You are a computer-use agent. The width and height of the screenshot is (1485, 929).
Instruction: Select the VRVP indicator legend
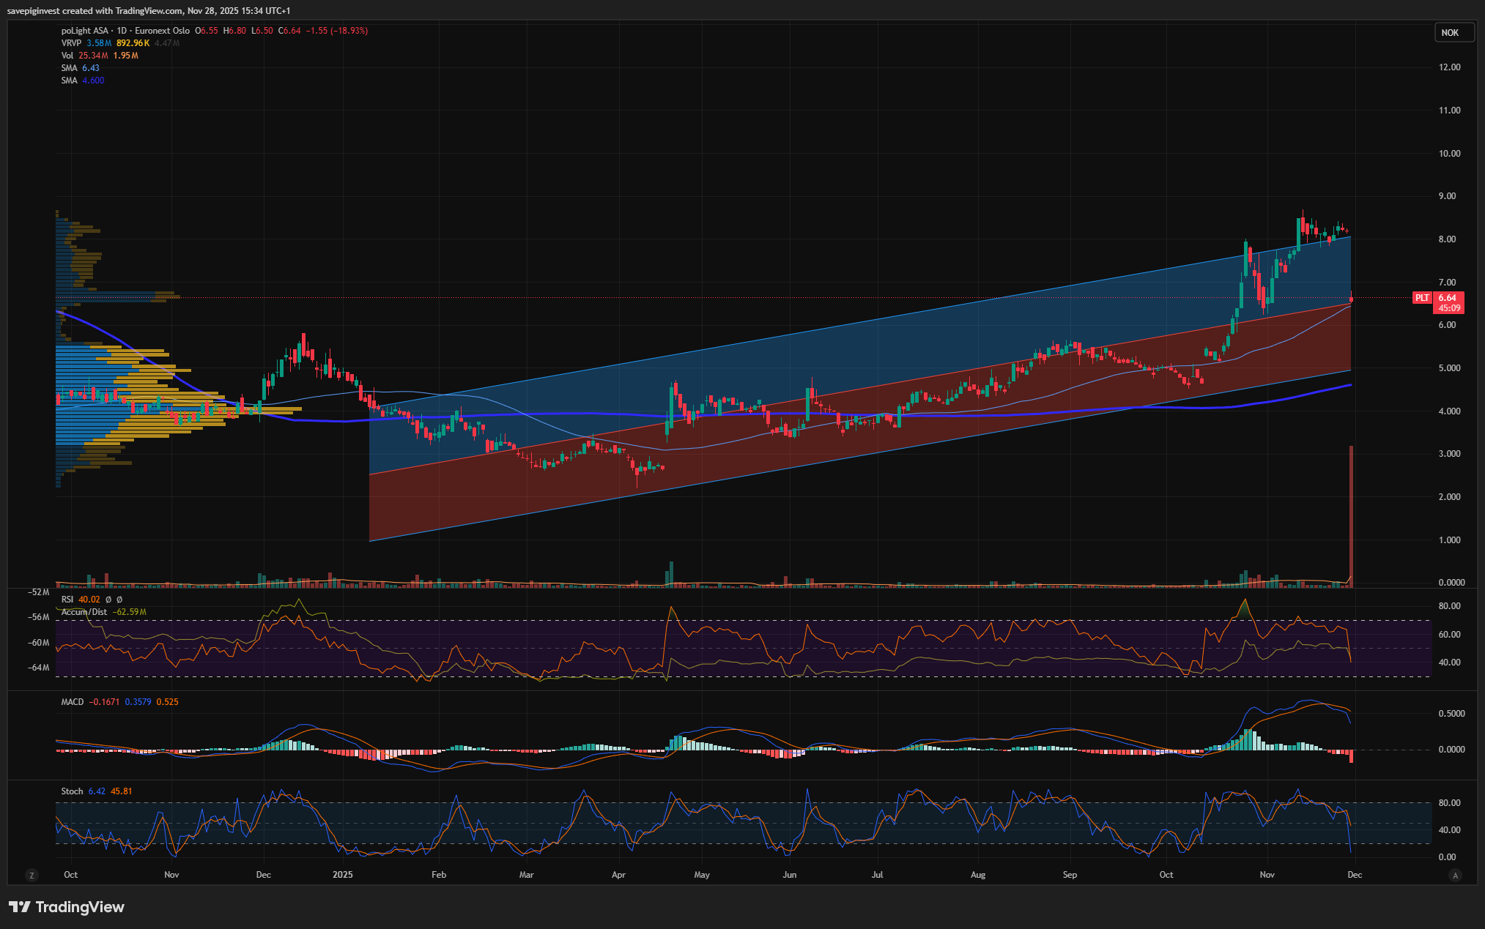pyautogui.click(x=71, y=43)
